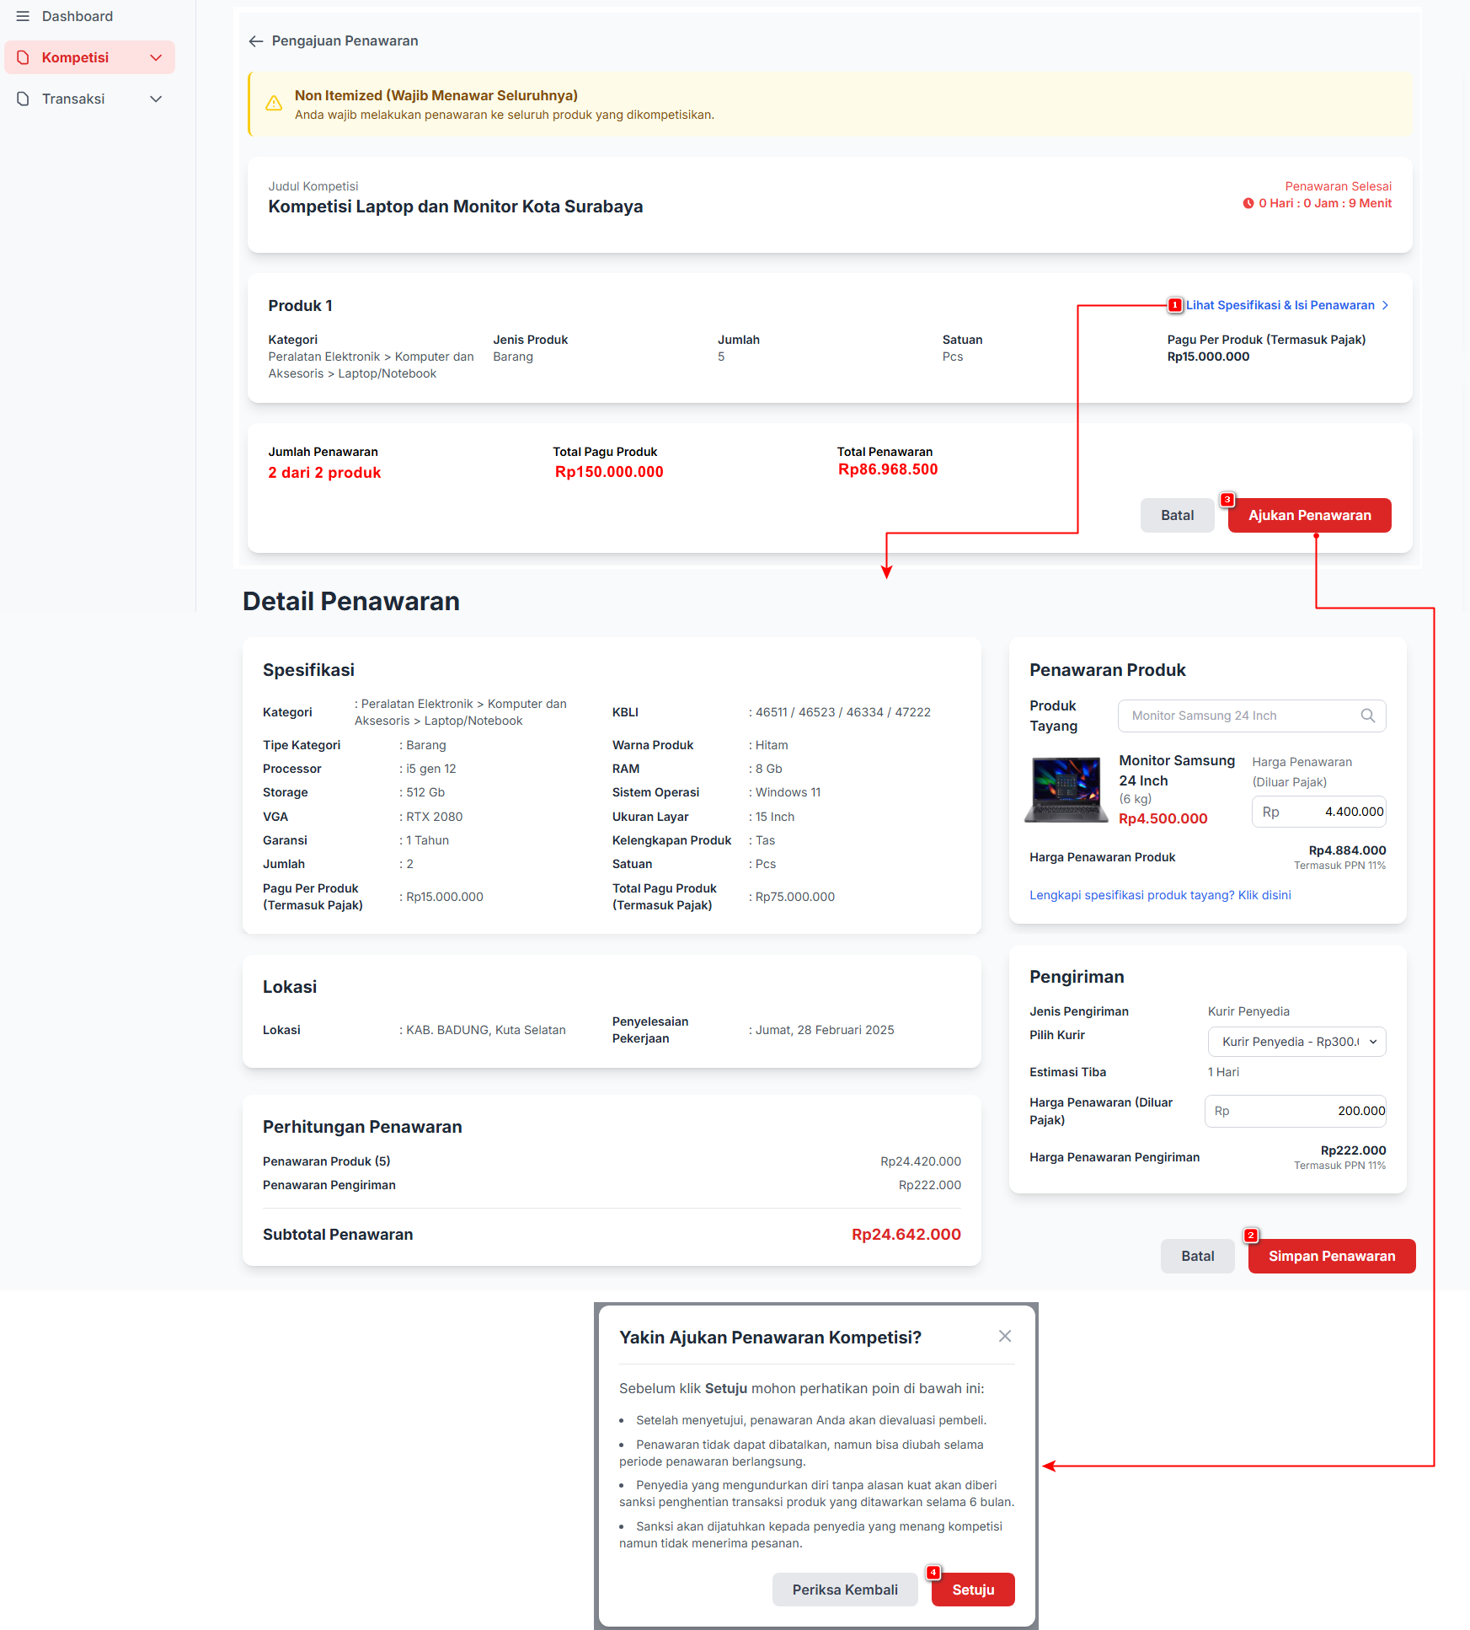Focus the Produk Tayang search field
This screenshot has height=1630, width=1470.
coord(1252,716)
